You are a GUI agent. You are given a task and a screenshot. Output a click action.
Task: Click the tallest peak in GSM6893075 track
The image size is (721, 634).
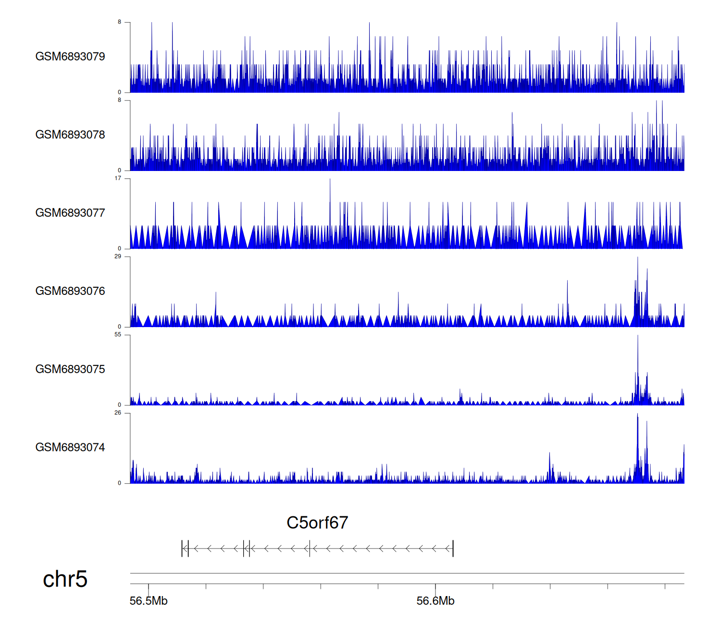click(x=638, y=337)
